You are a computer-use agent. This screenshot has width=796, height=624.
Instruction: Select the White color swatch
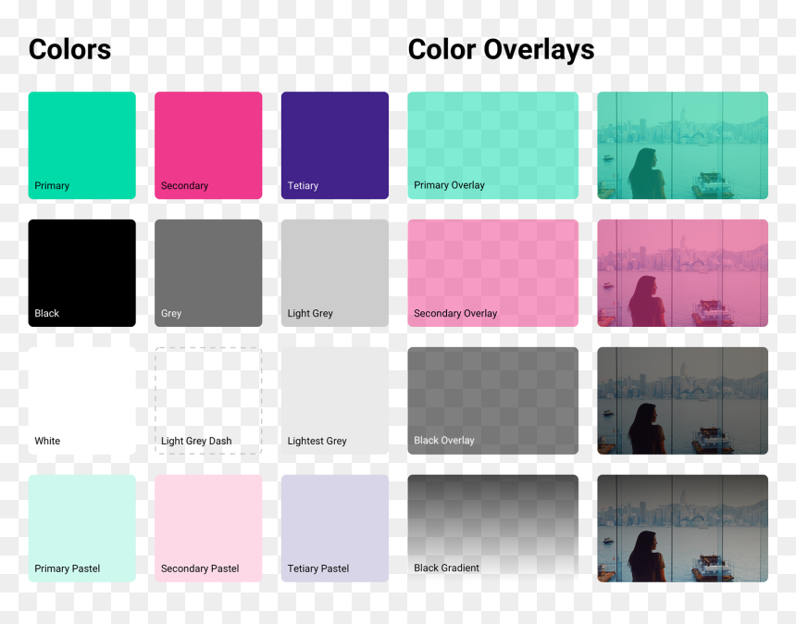pyautogui.click(x=81, y=401)
